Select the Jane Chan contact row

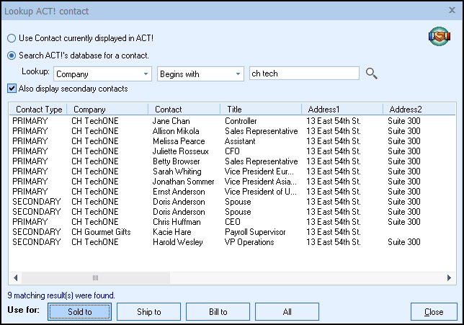pyautogui.click(x=171, y=121)
